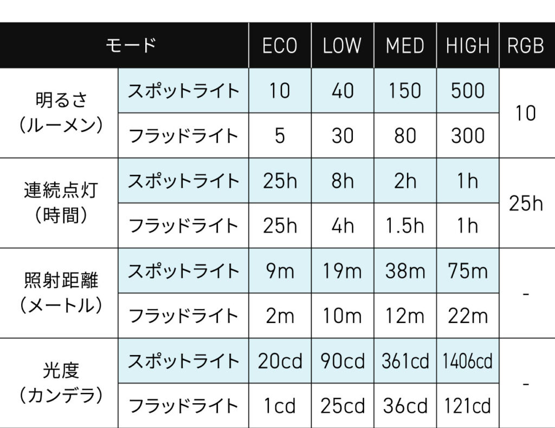The image size is (555, 428).
Task: Click the 75m beam distance cell
Action: 468,271
